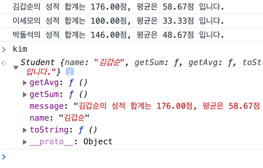Expand the __proto__ entry arrow
The image size is (263, 168).
25,142
